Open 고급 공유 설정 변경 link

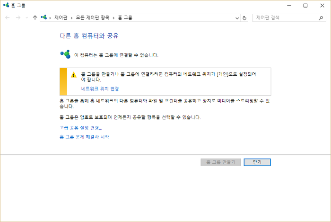point(81,128)
